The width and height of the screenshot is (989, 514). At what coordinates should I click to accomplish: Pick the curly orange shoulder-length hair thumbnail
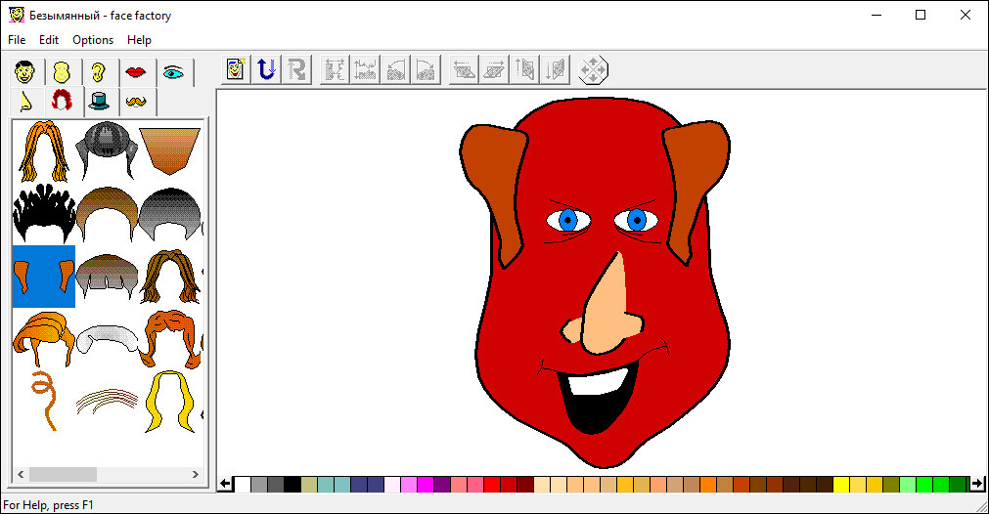[x=169, y=339]
